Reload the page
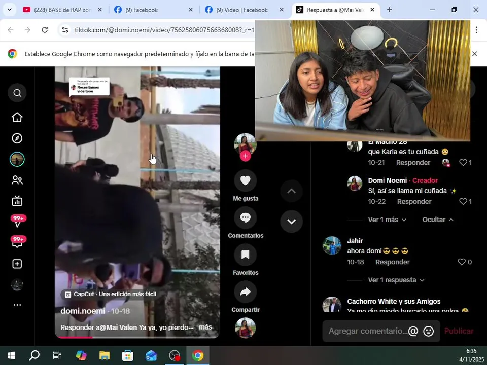The image size is (487, 365). (x=45, y=30)
